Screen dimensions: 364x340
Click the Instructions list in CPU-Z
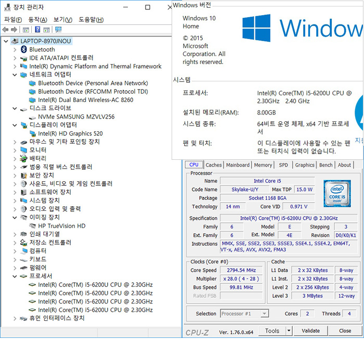[x=289, y=247]
